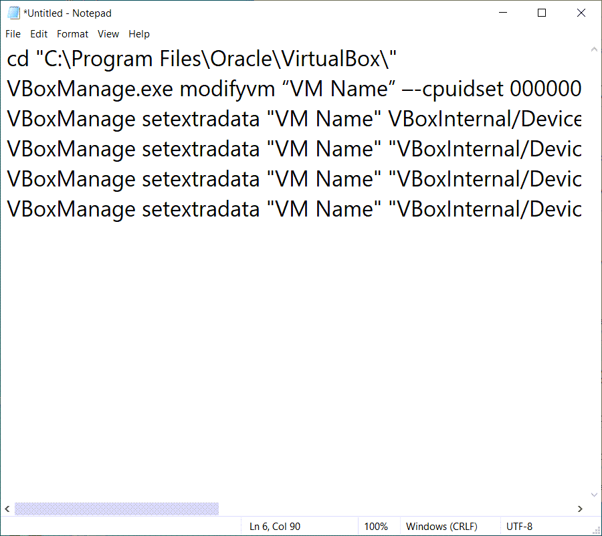Open the Edit menu
602x536 pixels.
39,34
